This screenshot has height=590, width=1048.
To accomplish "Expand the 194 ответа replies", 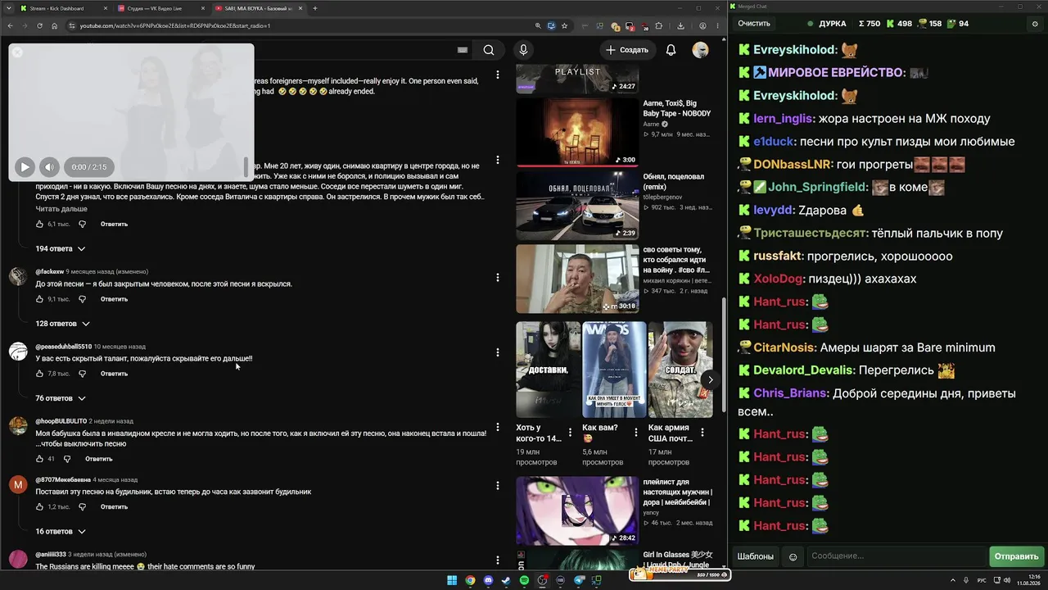I will point(61,248).
